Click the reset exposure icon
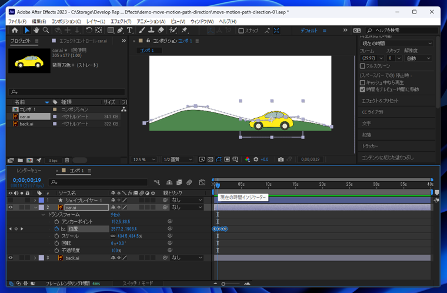 (256, 159)
